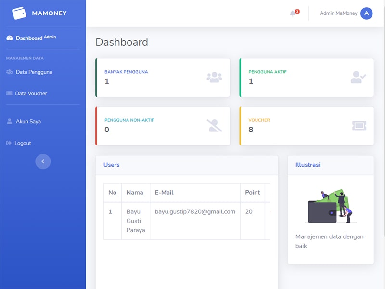The image size is (385, 289).
Task: Open the Admin MaMoney user dropdown
Action: pos(346,13)
